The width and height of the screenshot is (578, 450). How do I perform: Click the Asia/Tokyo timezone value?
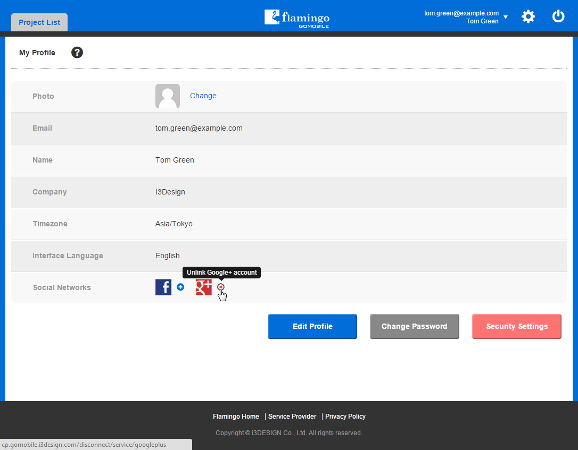(x=174, y=224)
